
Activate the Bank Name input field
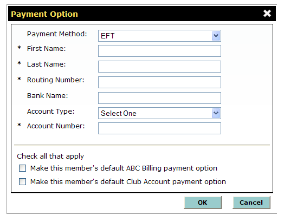(x=159, y=98)
